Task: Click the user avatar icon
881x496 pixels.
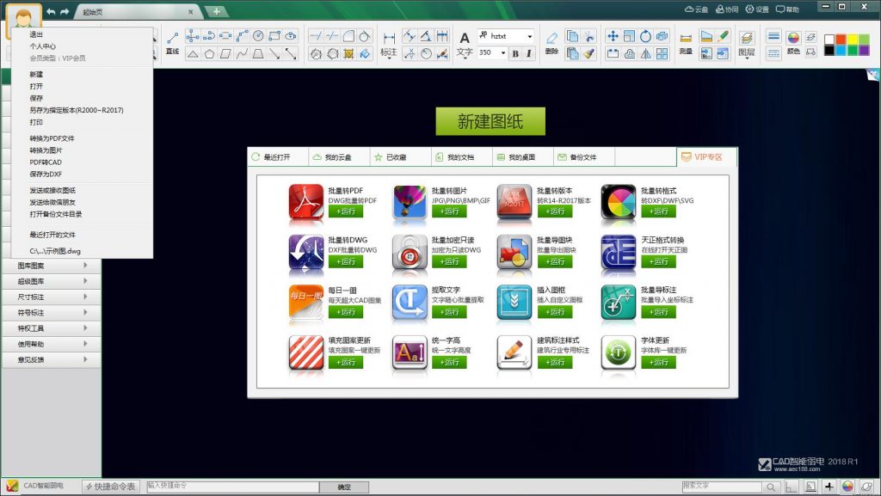Action: (x=23, y=19)
